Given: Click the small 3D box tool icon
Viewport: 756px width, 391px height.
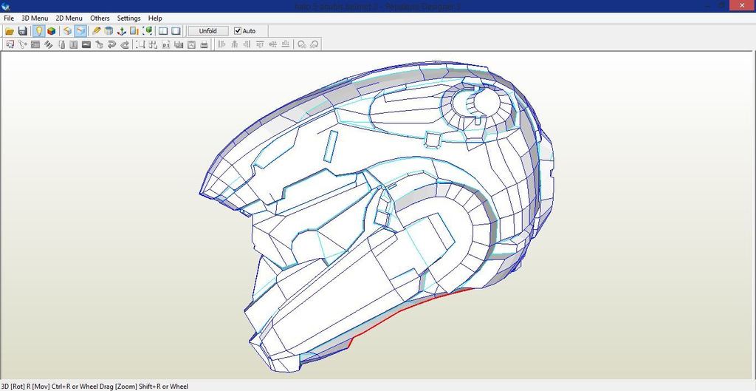Looking at the screenshot, I should 100,45.
